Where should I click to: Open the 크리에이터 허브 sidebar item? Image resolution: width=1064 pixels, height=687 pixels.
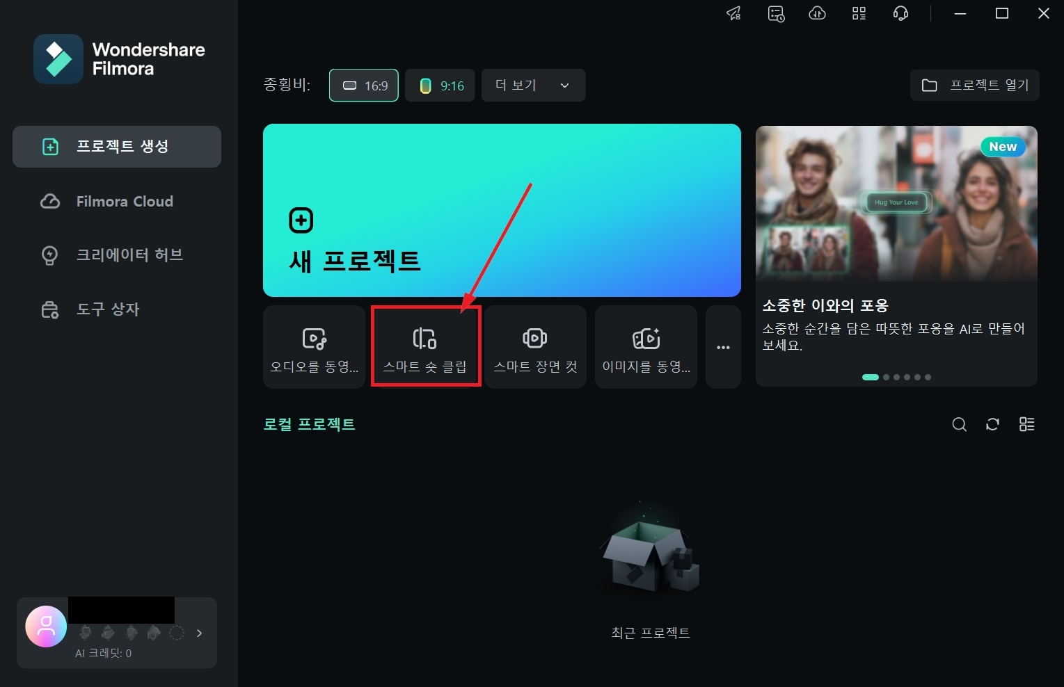pos(117,255)
